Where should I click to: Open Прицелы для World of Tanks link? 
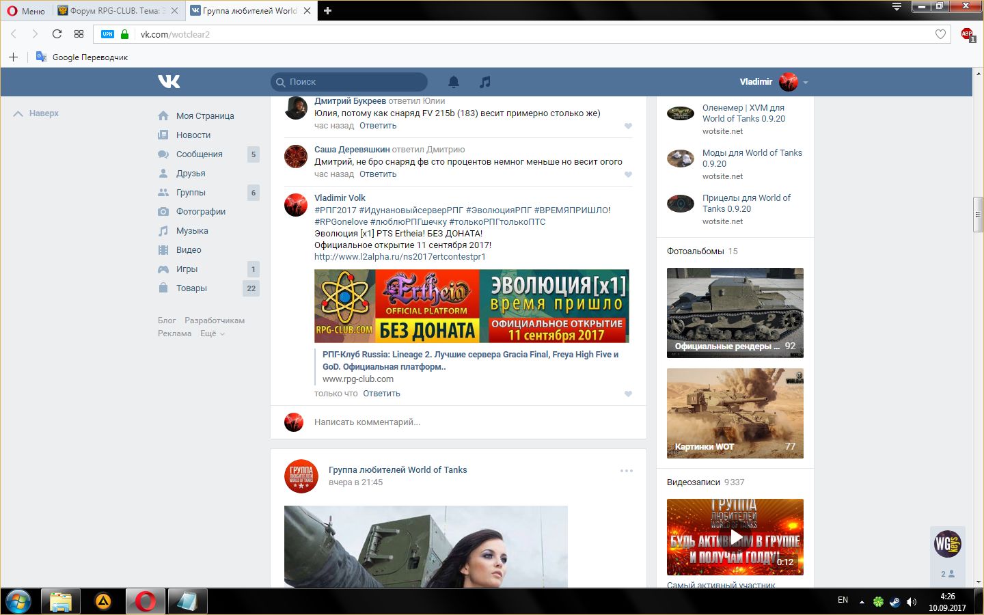(746, 203)
